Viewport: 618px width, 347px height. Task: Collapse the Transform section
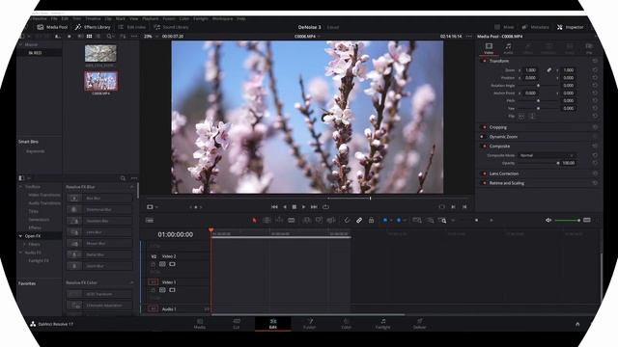pos(499,61)
